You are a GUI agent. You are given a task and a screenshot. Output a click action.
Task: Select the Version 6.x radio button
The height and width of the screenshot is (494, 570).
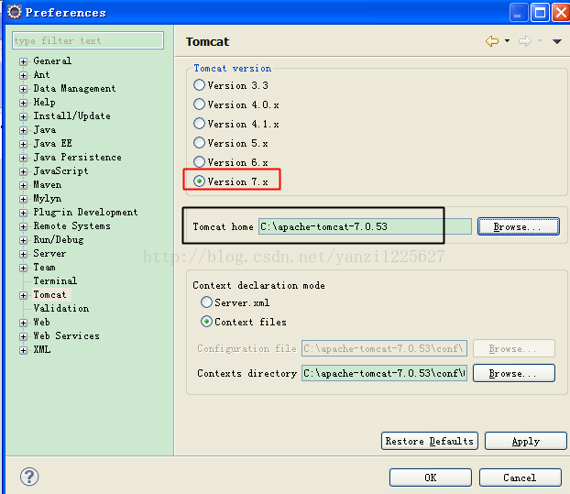coord(199,161)
